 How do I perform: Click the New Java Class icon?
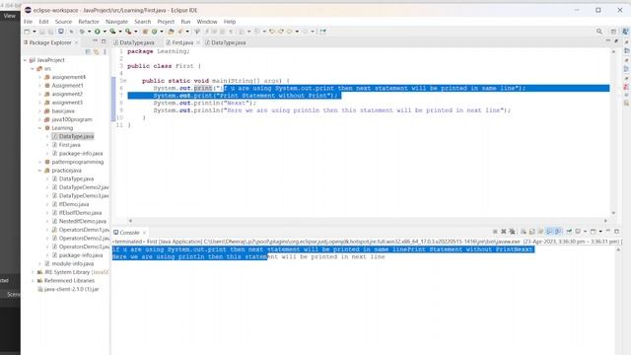tap(155, 32)
